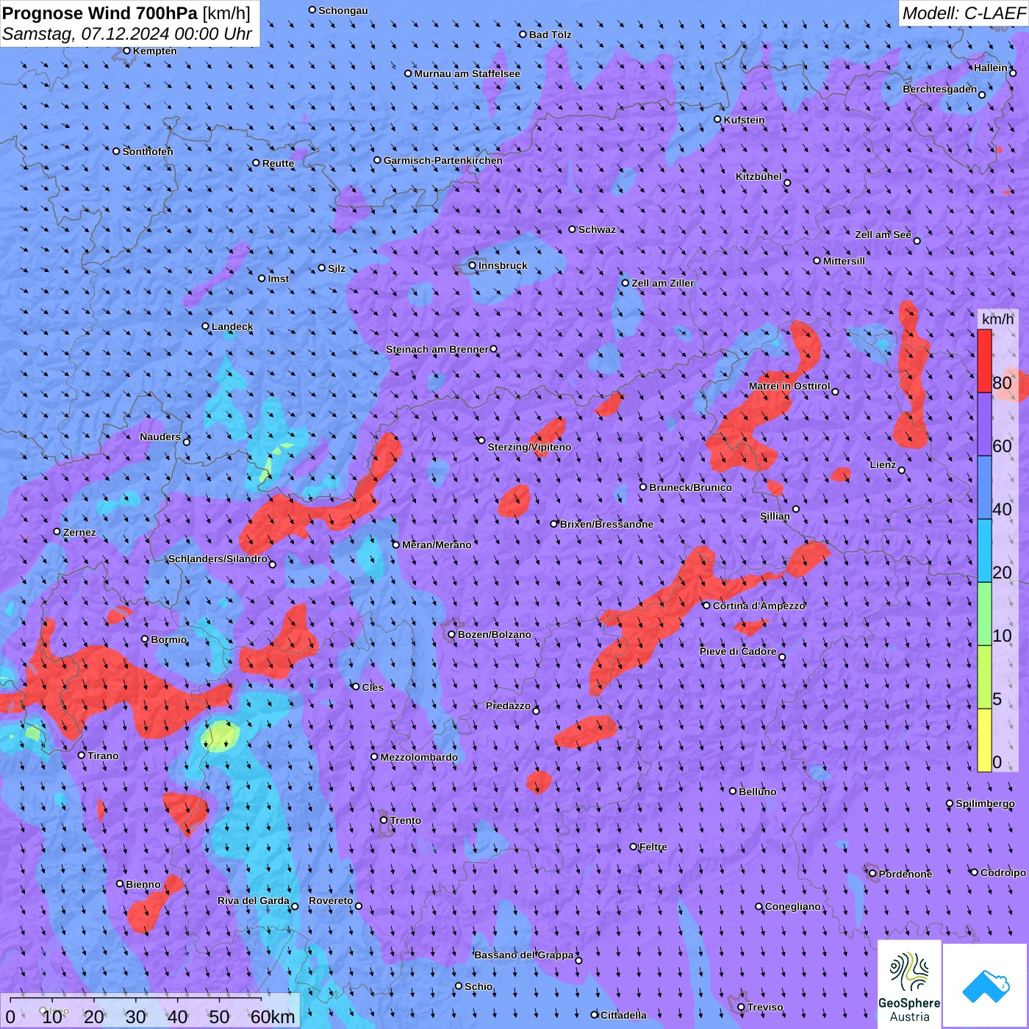The image size is (1029, 1029).
Task: Click the Sillian label
Action: point(775,516)
